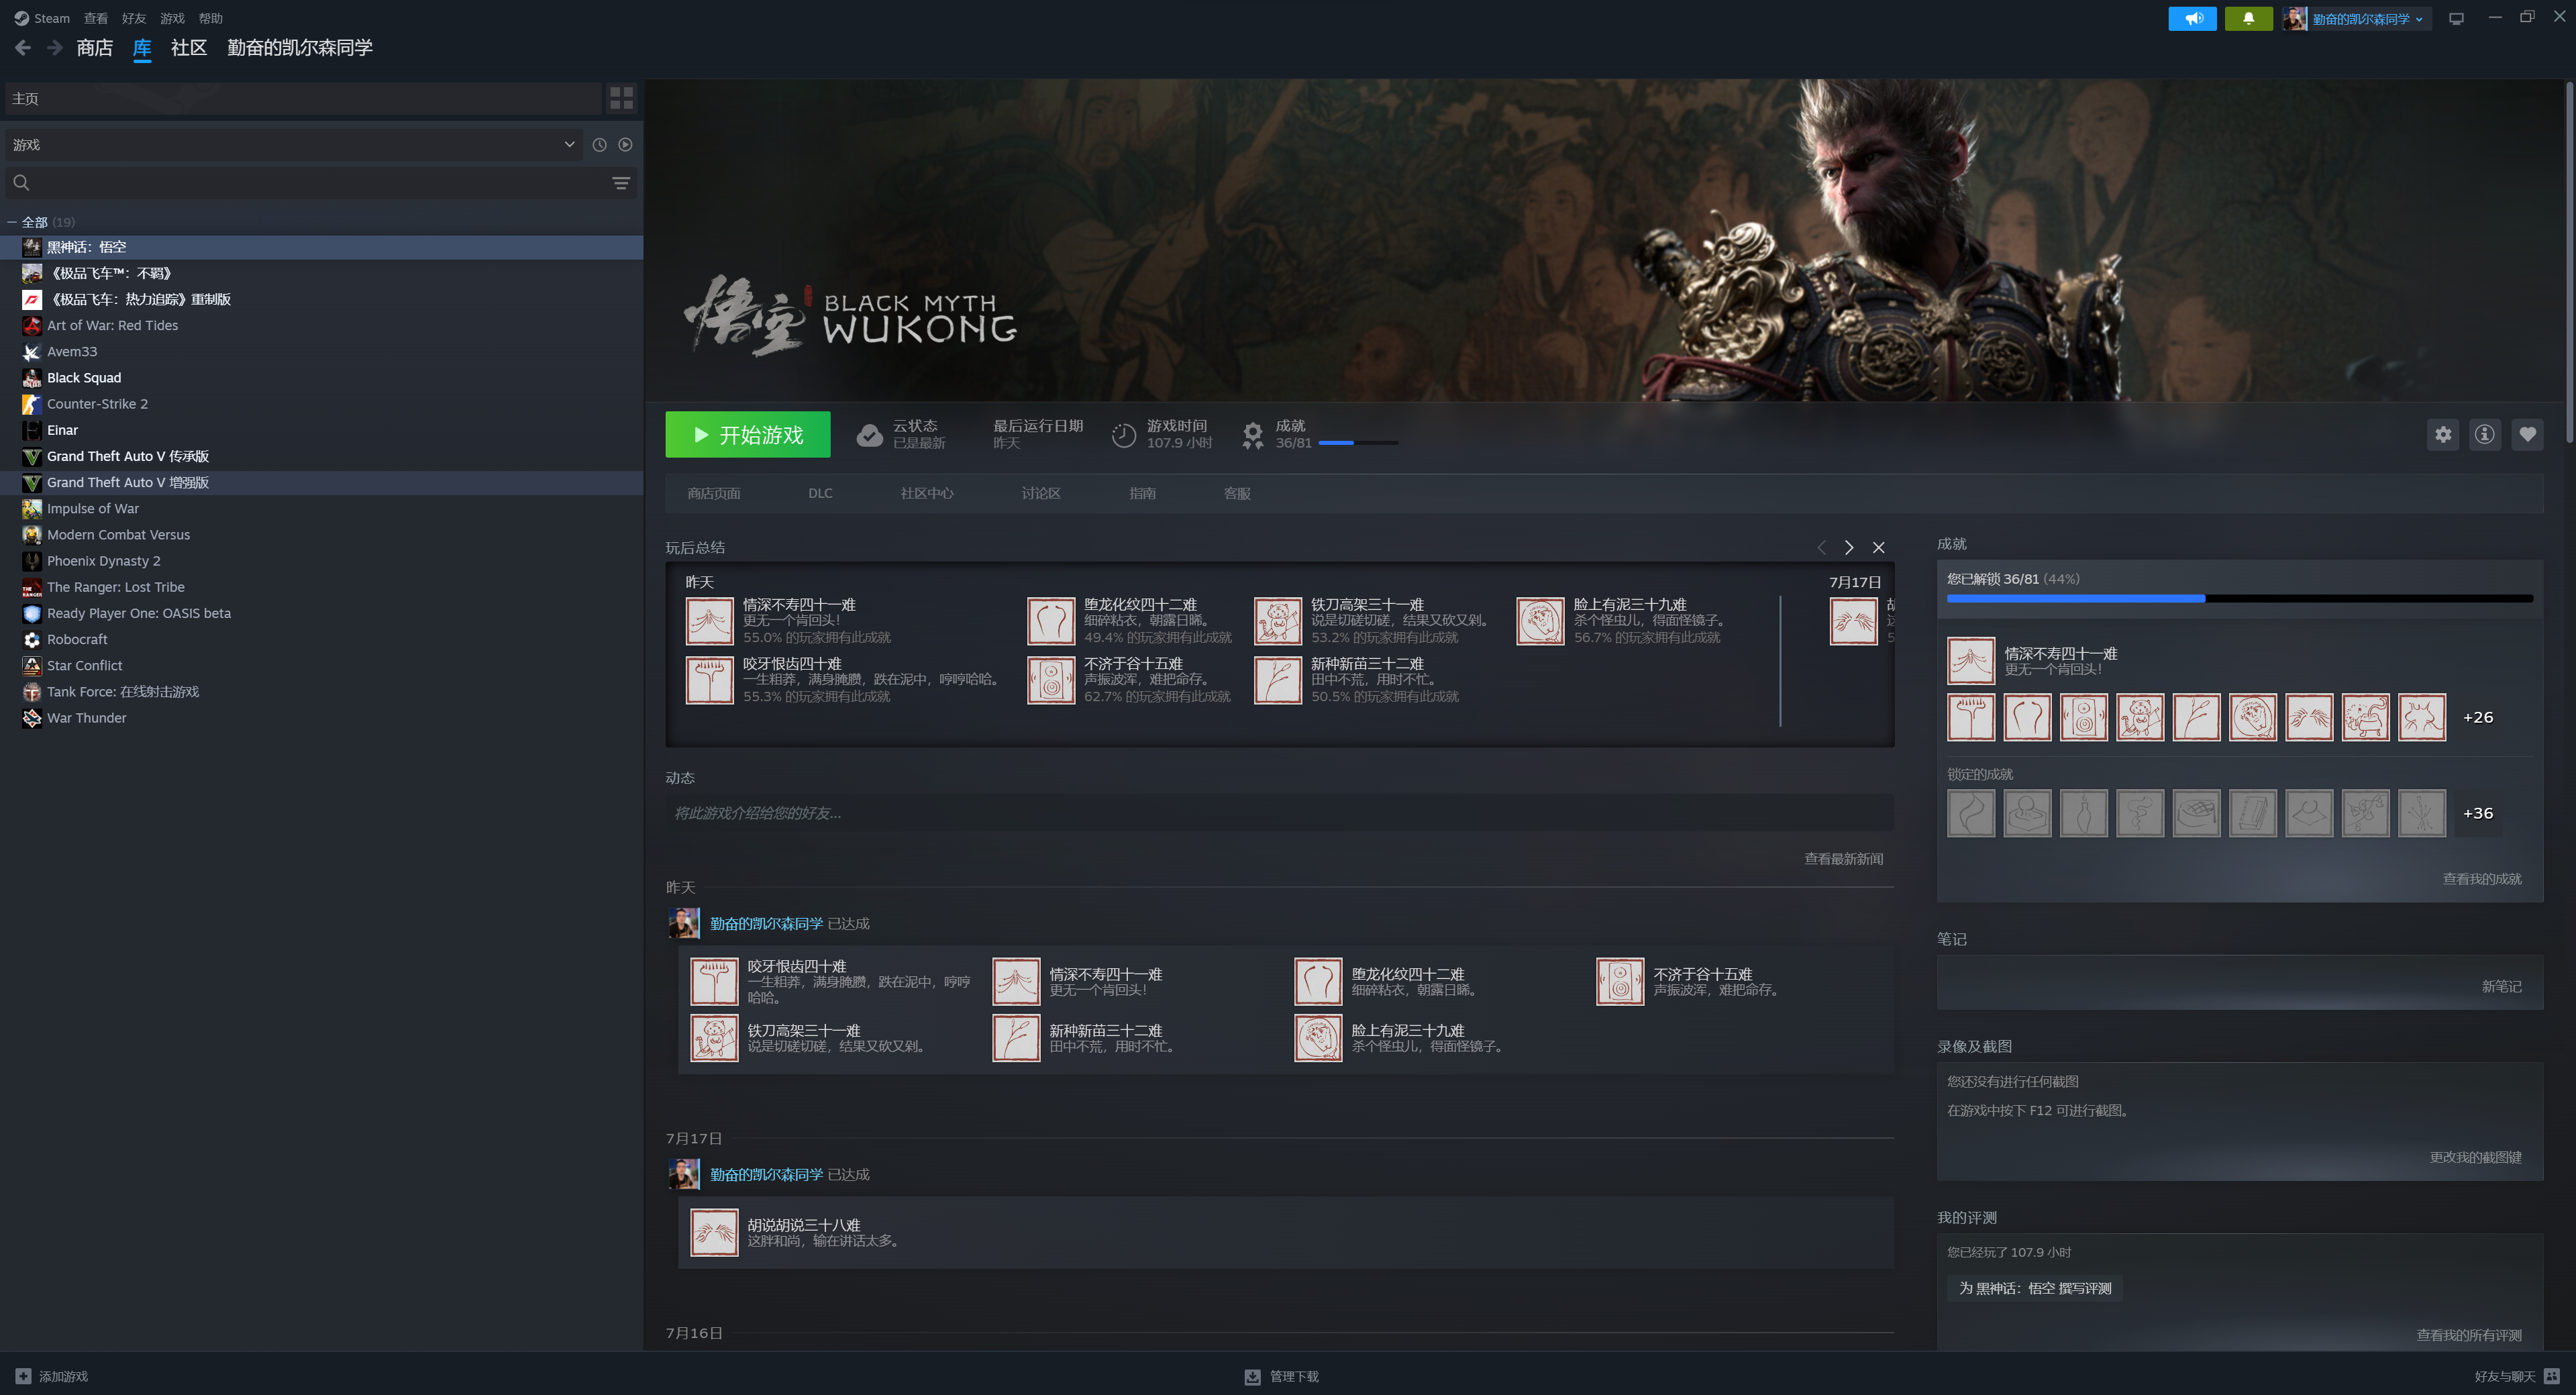The width and height of the screenshot is (2576, 1395).
Task: Click 不济于谷十五难 achievement icon in summary
Action: [1051, 680]
